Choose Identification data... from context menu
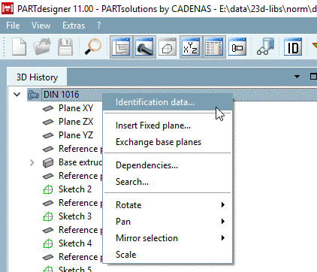This screenshot has width=317, height=272. tap(168, 102)
